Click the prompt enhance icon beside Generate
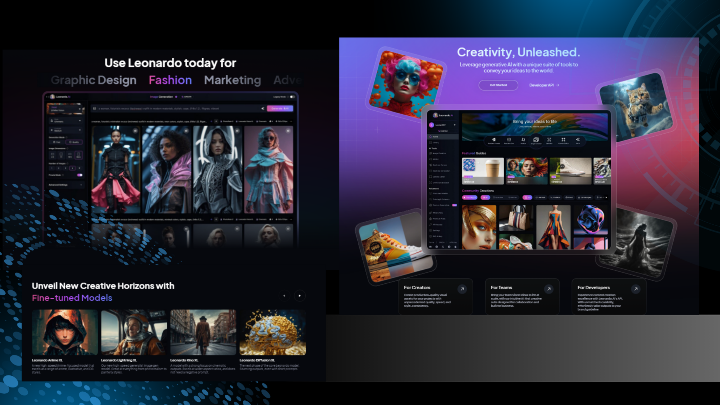Viewport: 720px width, 405px height. 262,109
